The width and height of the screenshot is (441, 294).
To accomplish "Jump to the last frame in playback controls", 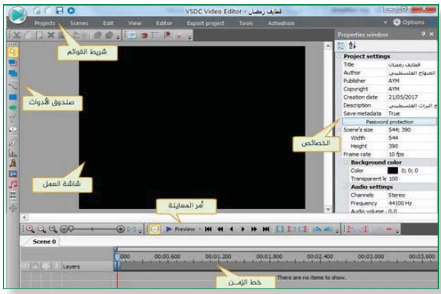I will [x=266, y=229].
